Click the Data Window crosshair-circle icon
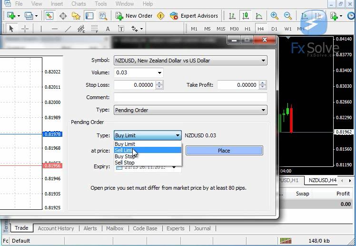 (x=63, y=16)
